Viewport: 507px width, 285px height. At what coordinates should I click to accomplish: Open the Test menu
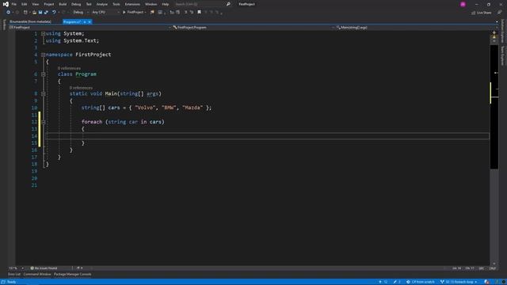[x=89, y=4]
